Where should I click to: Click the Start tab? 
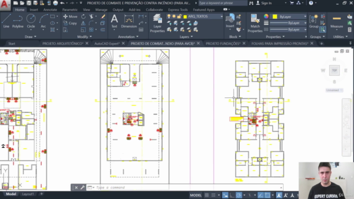12,43
